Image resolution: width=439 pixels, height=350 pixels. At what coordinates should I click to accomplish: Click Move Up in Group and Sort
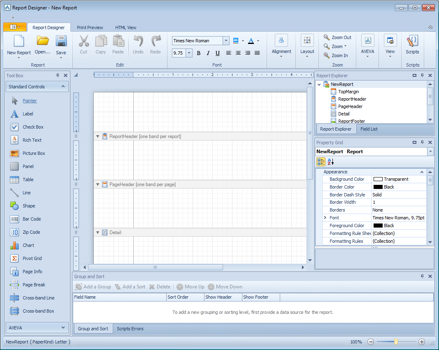190,287
